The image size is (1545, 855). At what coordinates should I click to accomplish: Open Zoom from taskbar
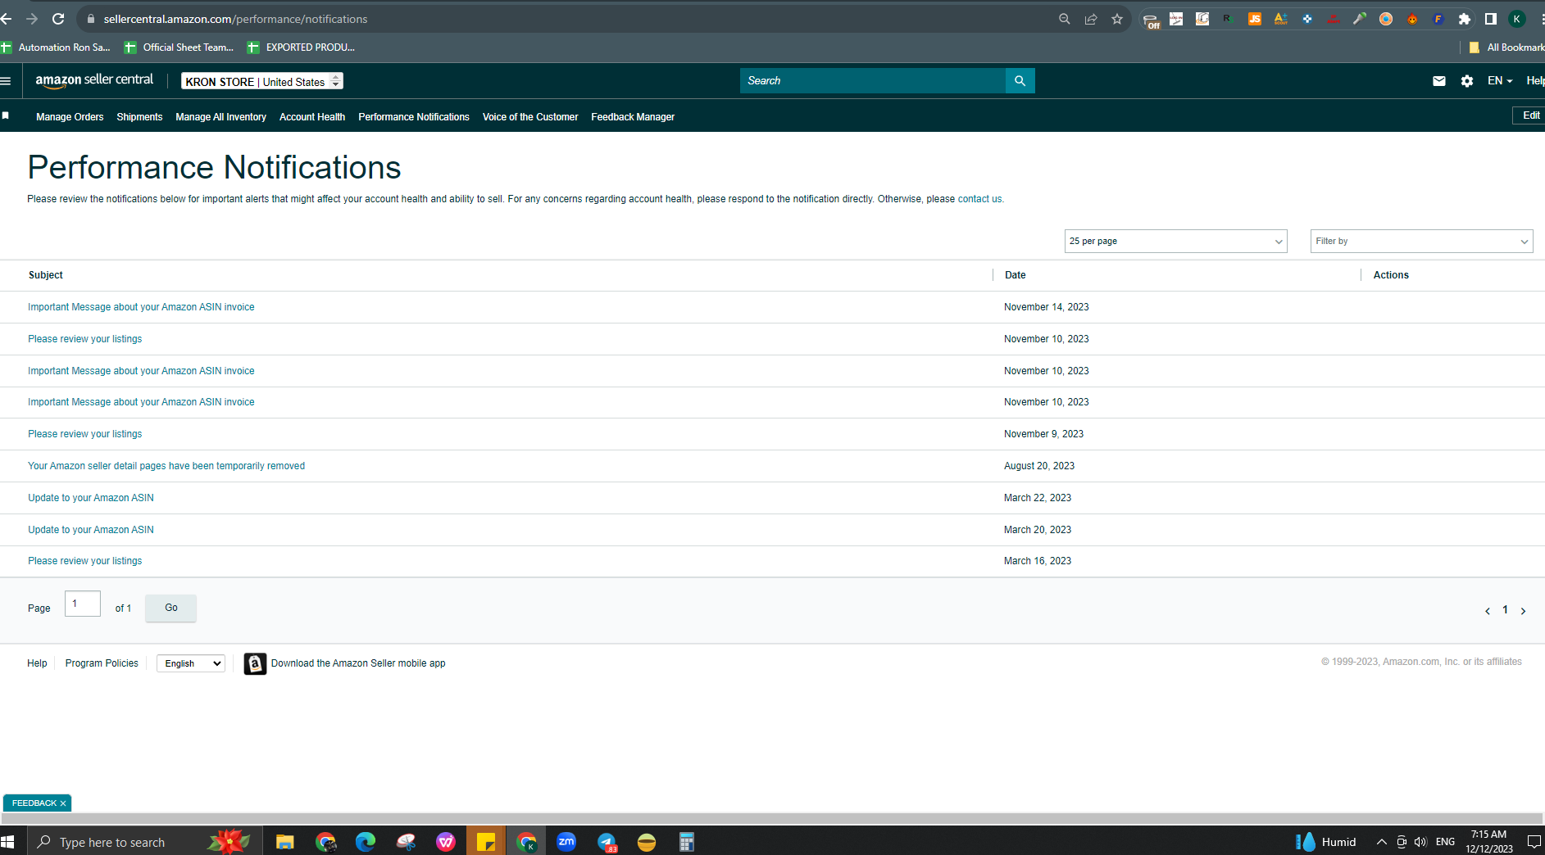pyautogui.click(x=566, y=842)
